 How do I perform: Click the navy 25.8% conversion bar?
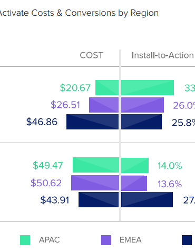pos(141,122)
